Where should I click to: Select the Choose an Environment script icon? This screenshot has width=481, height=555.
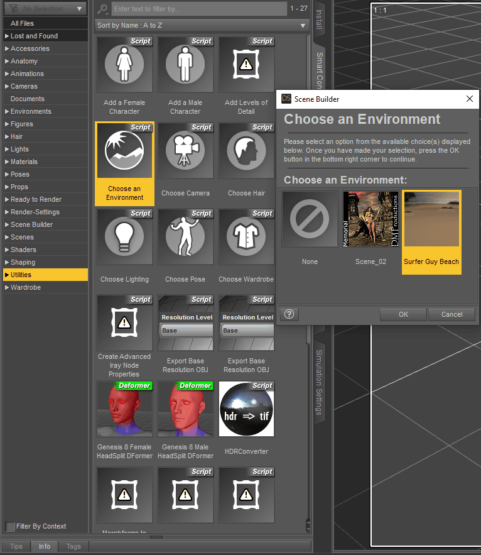click(124, 150)
